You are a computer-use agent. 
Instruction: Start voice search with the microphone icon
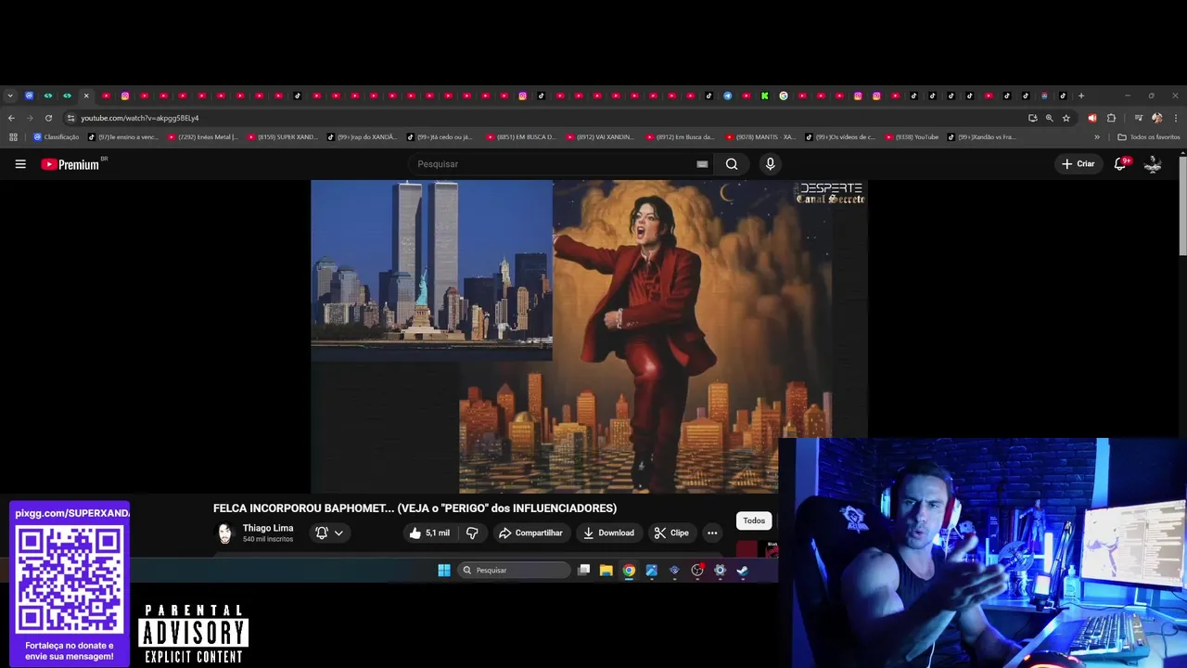click(x=770, y=164)
